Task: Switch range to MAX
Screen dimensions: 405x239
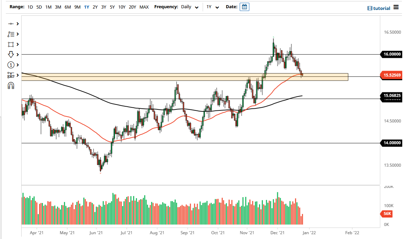Action: pyautogui.click(x=144, y=7)
